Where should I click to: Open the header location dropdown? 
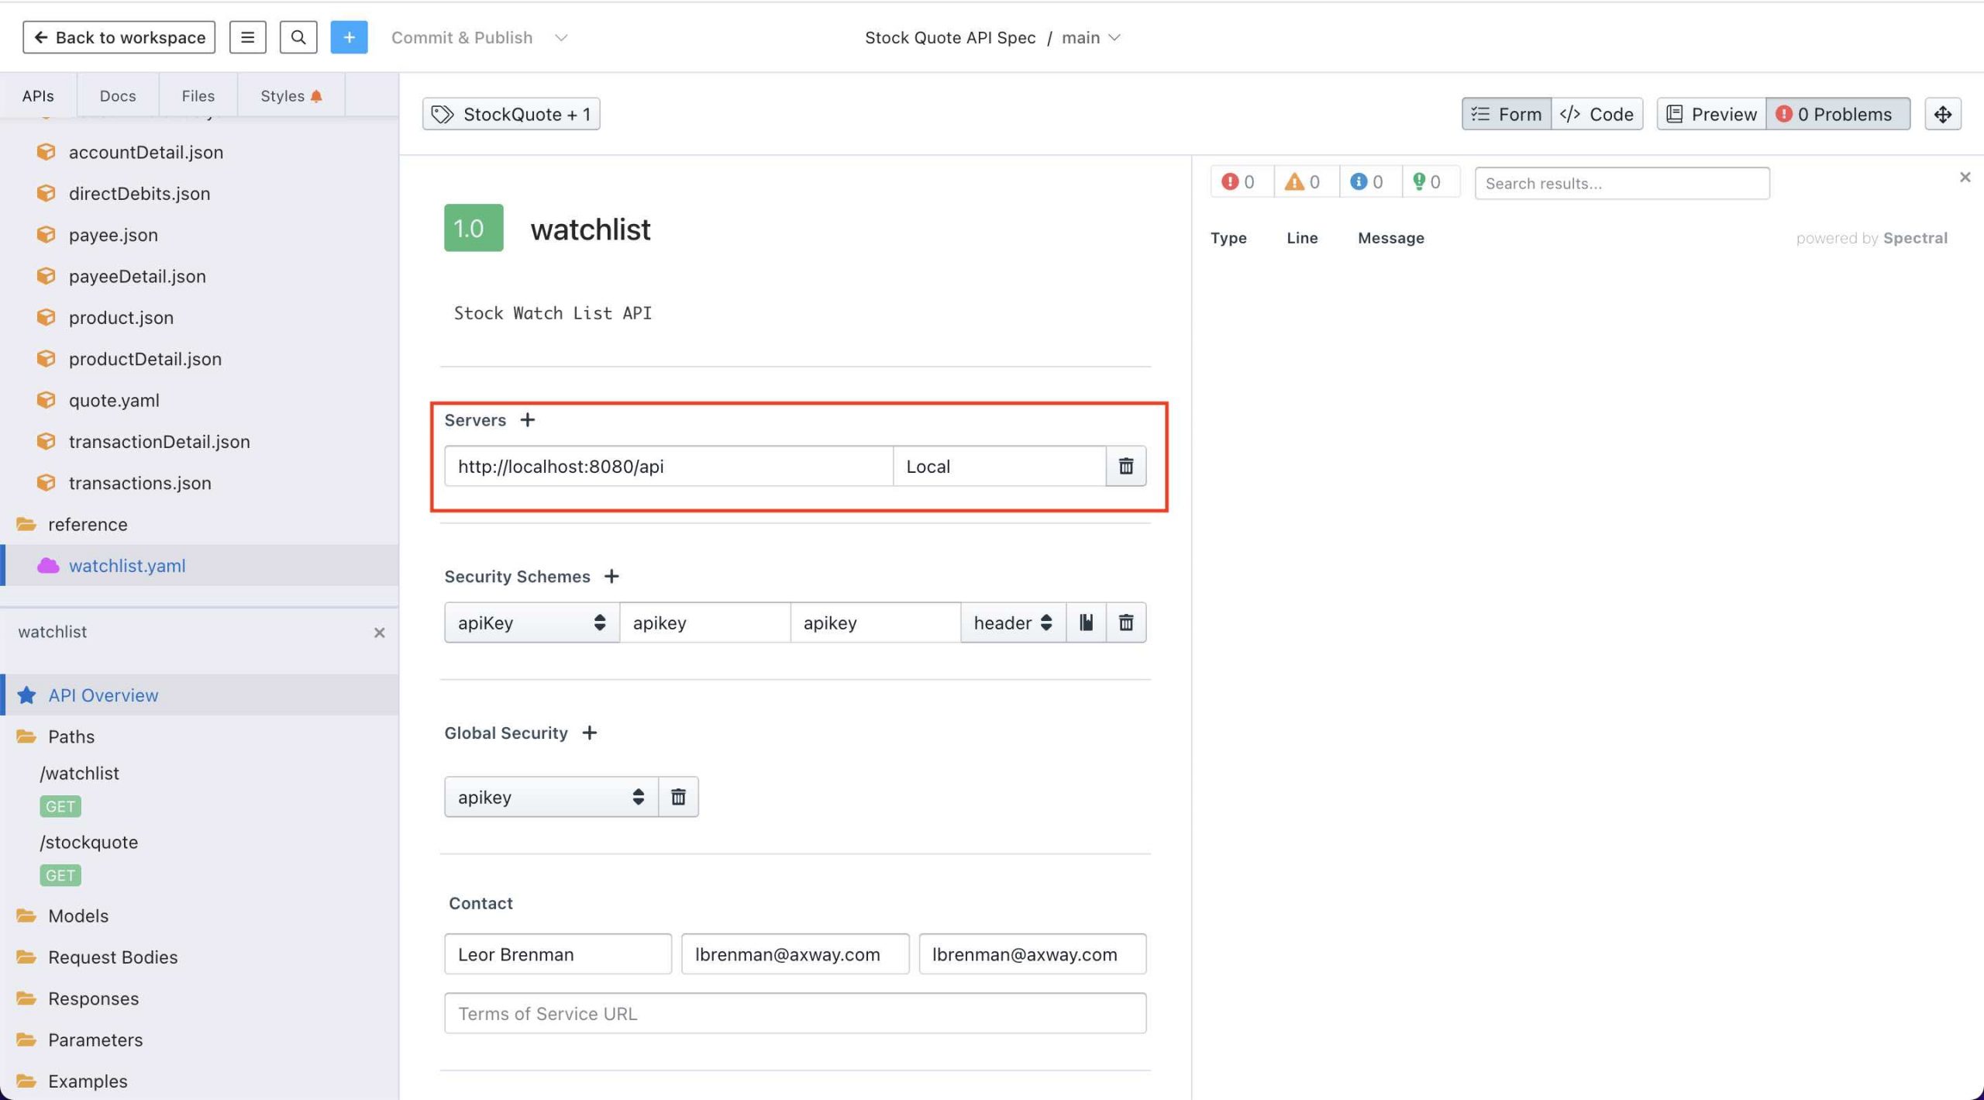coord(1013,622)
